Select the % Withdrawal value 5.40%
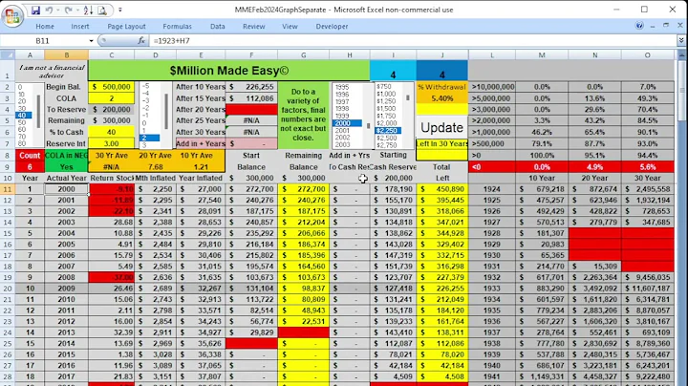The image size is (688, 386). click(441, 98)
